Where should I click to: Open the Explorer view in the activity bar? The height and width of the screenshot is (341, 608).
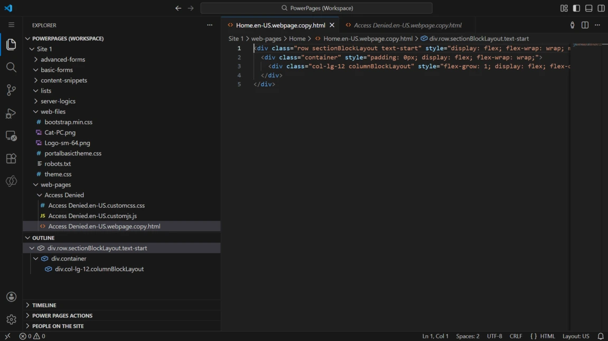point(11,44)
